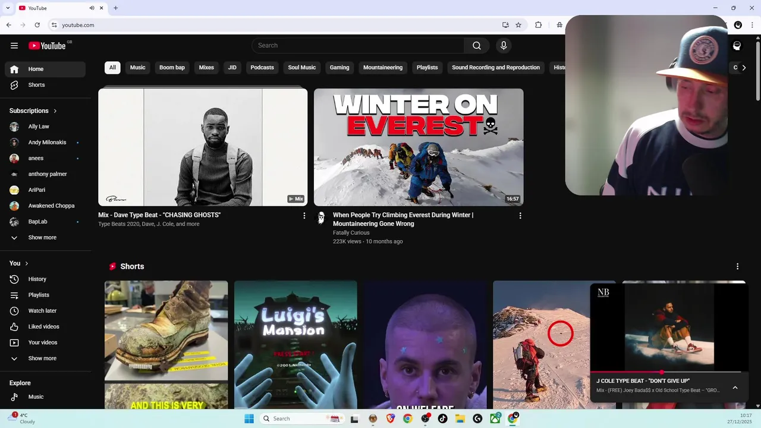
Task: Open OBS Studio from the taskbar
Action: click(425, 418)
